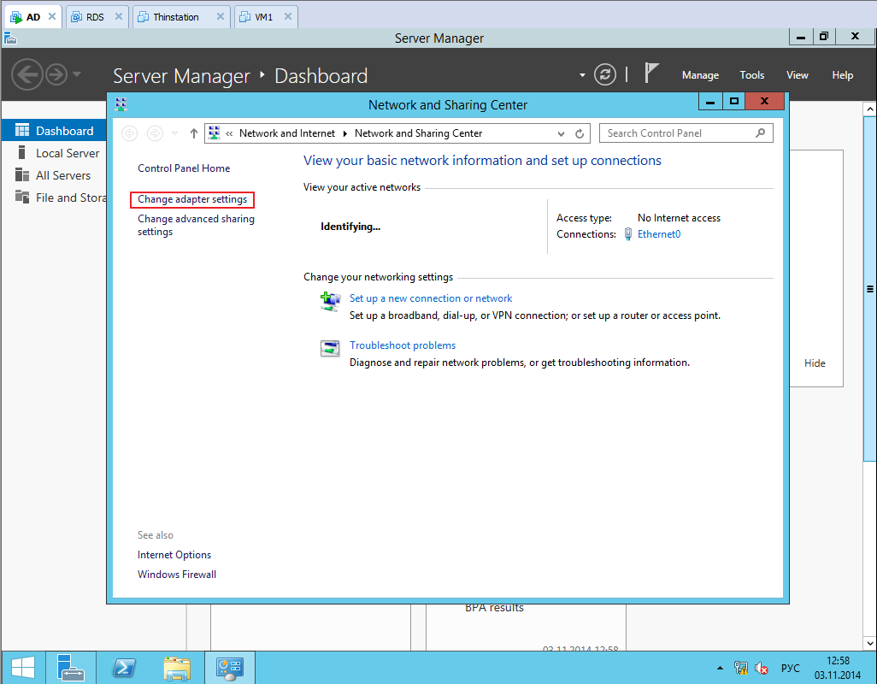Click the Local Server icon in sidebar
This screenshot has width=877, height=684.
[22, 153]
